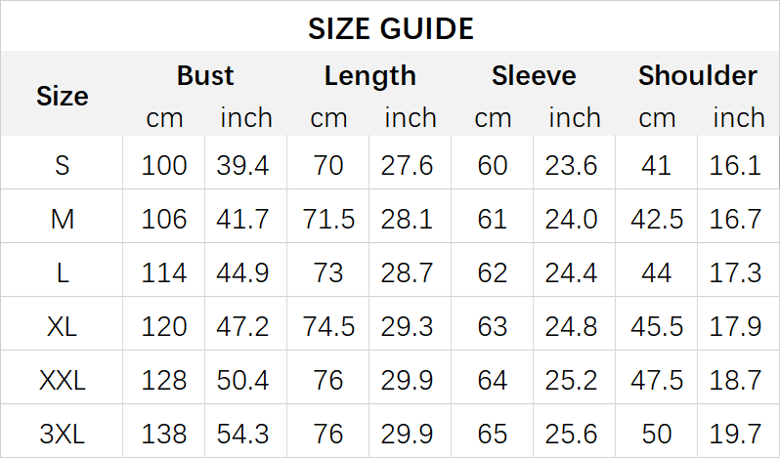
Task: Select the XL size row label
Action: coord(63,326)
